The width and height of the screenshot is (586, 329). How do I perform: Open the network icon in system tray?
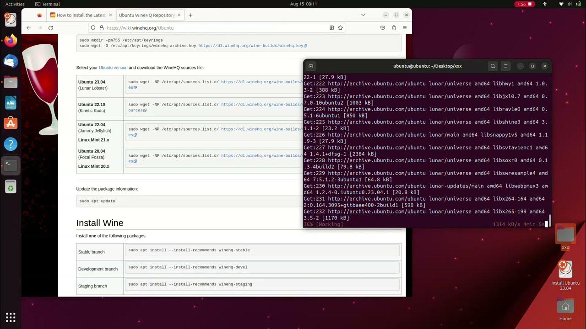pyautogui.click(x=561, y=4)
